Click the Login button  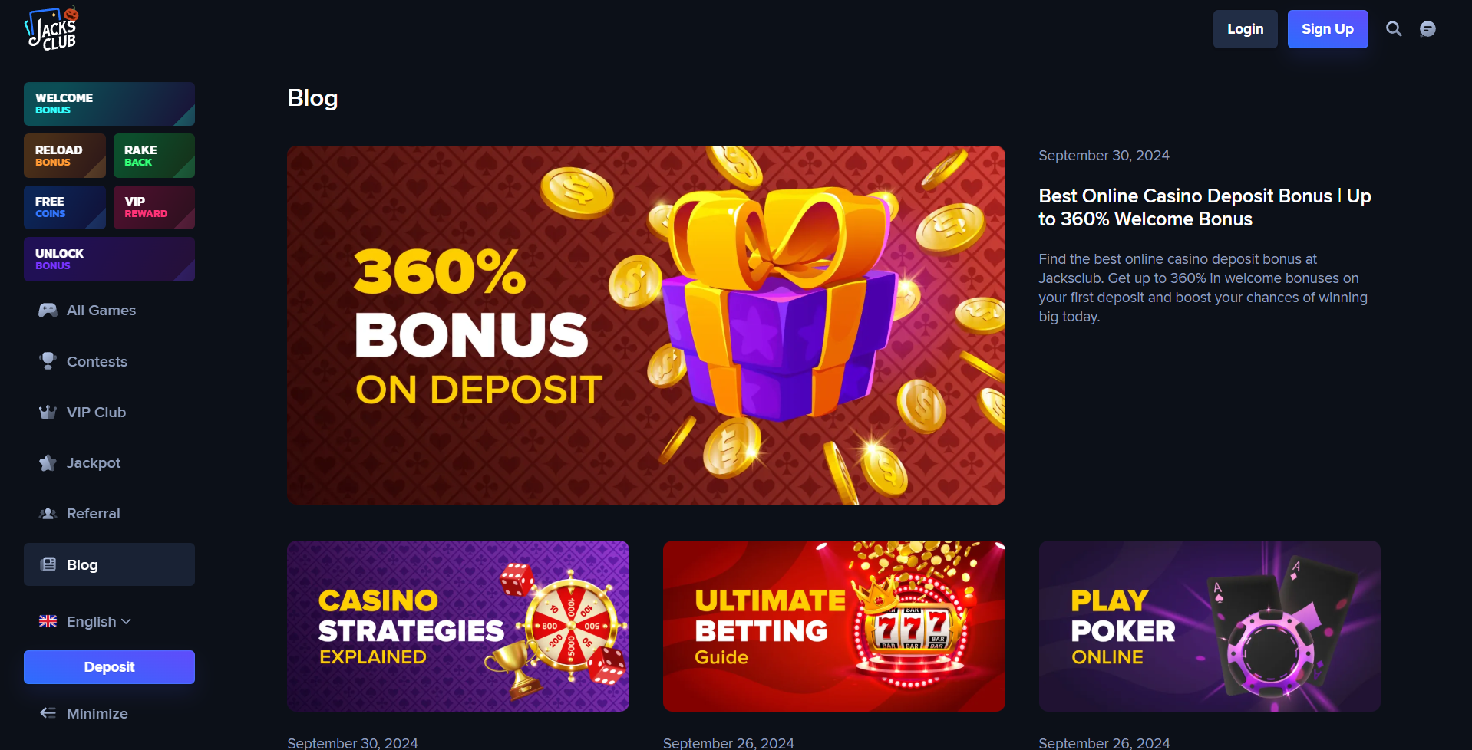click(1245, 29)
